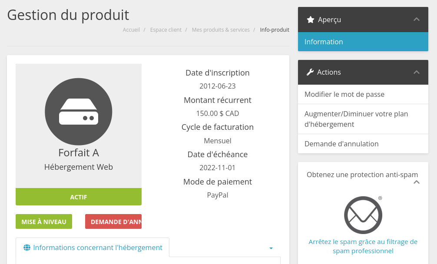Click the star icon beside Aperçu
Viewport: 437px width, 264px height.
310,20
